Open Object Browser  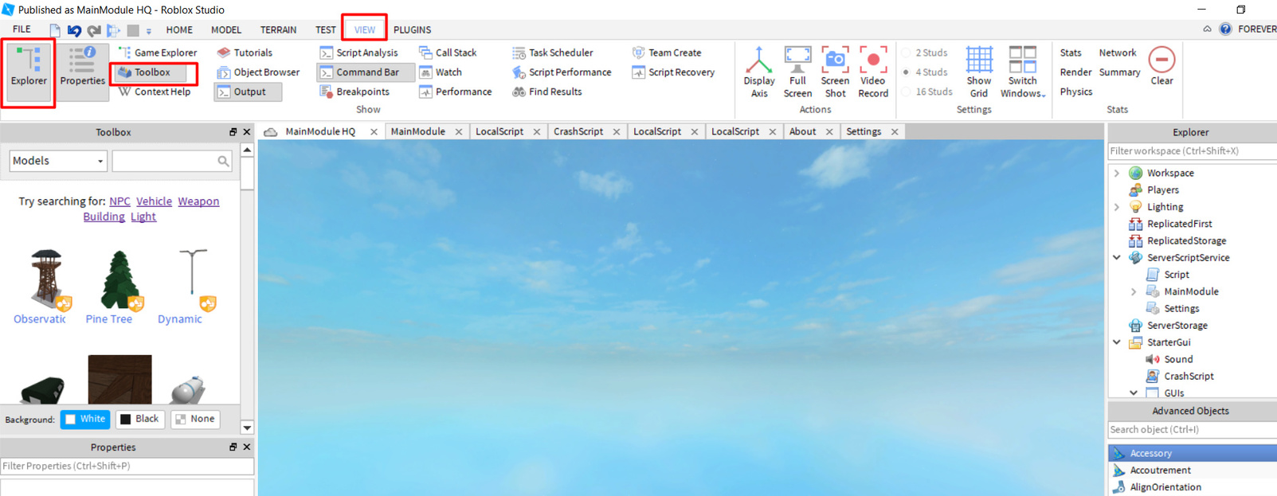258,72
